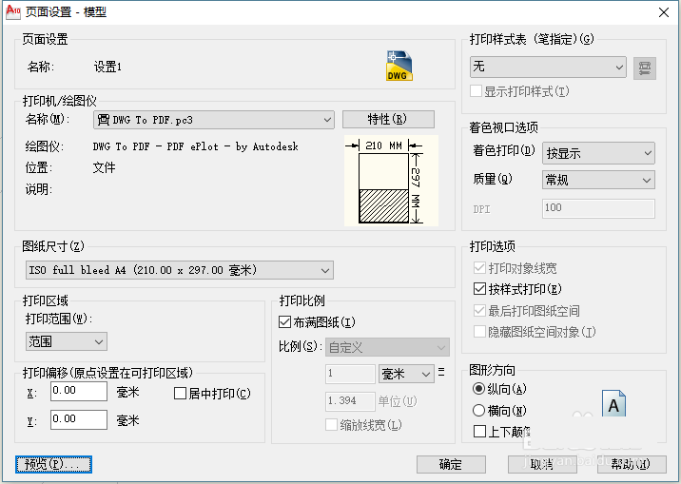This screenshot has height=484, width=681.
Task: Expand the 图纸尺寸 paper size dropdown
Action: [x=179, y=271]
